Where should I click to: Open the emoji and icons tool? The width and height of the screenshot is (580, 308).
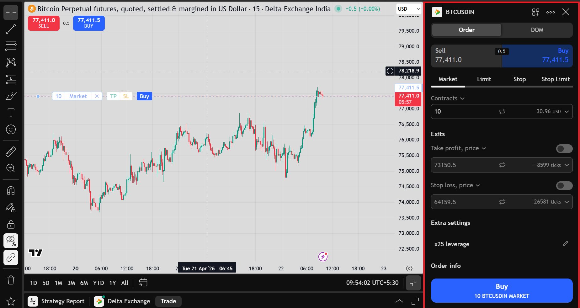coord(11,129)
